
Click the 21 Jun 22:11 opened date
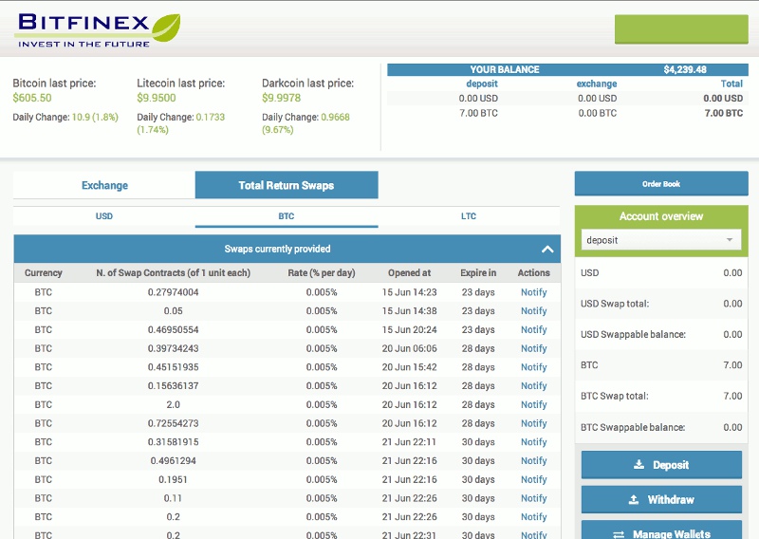pos(409,442)
